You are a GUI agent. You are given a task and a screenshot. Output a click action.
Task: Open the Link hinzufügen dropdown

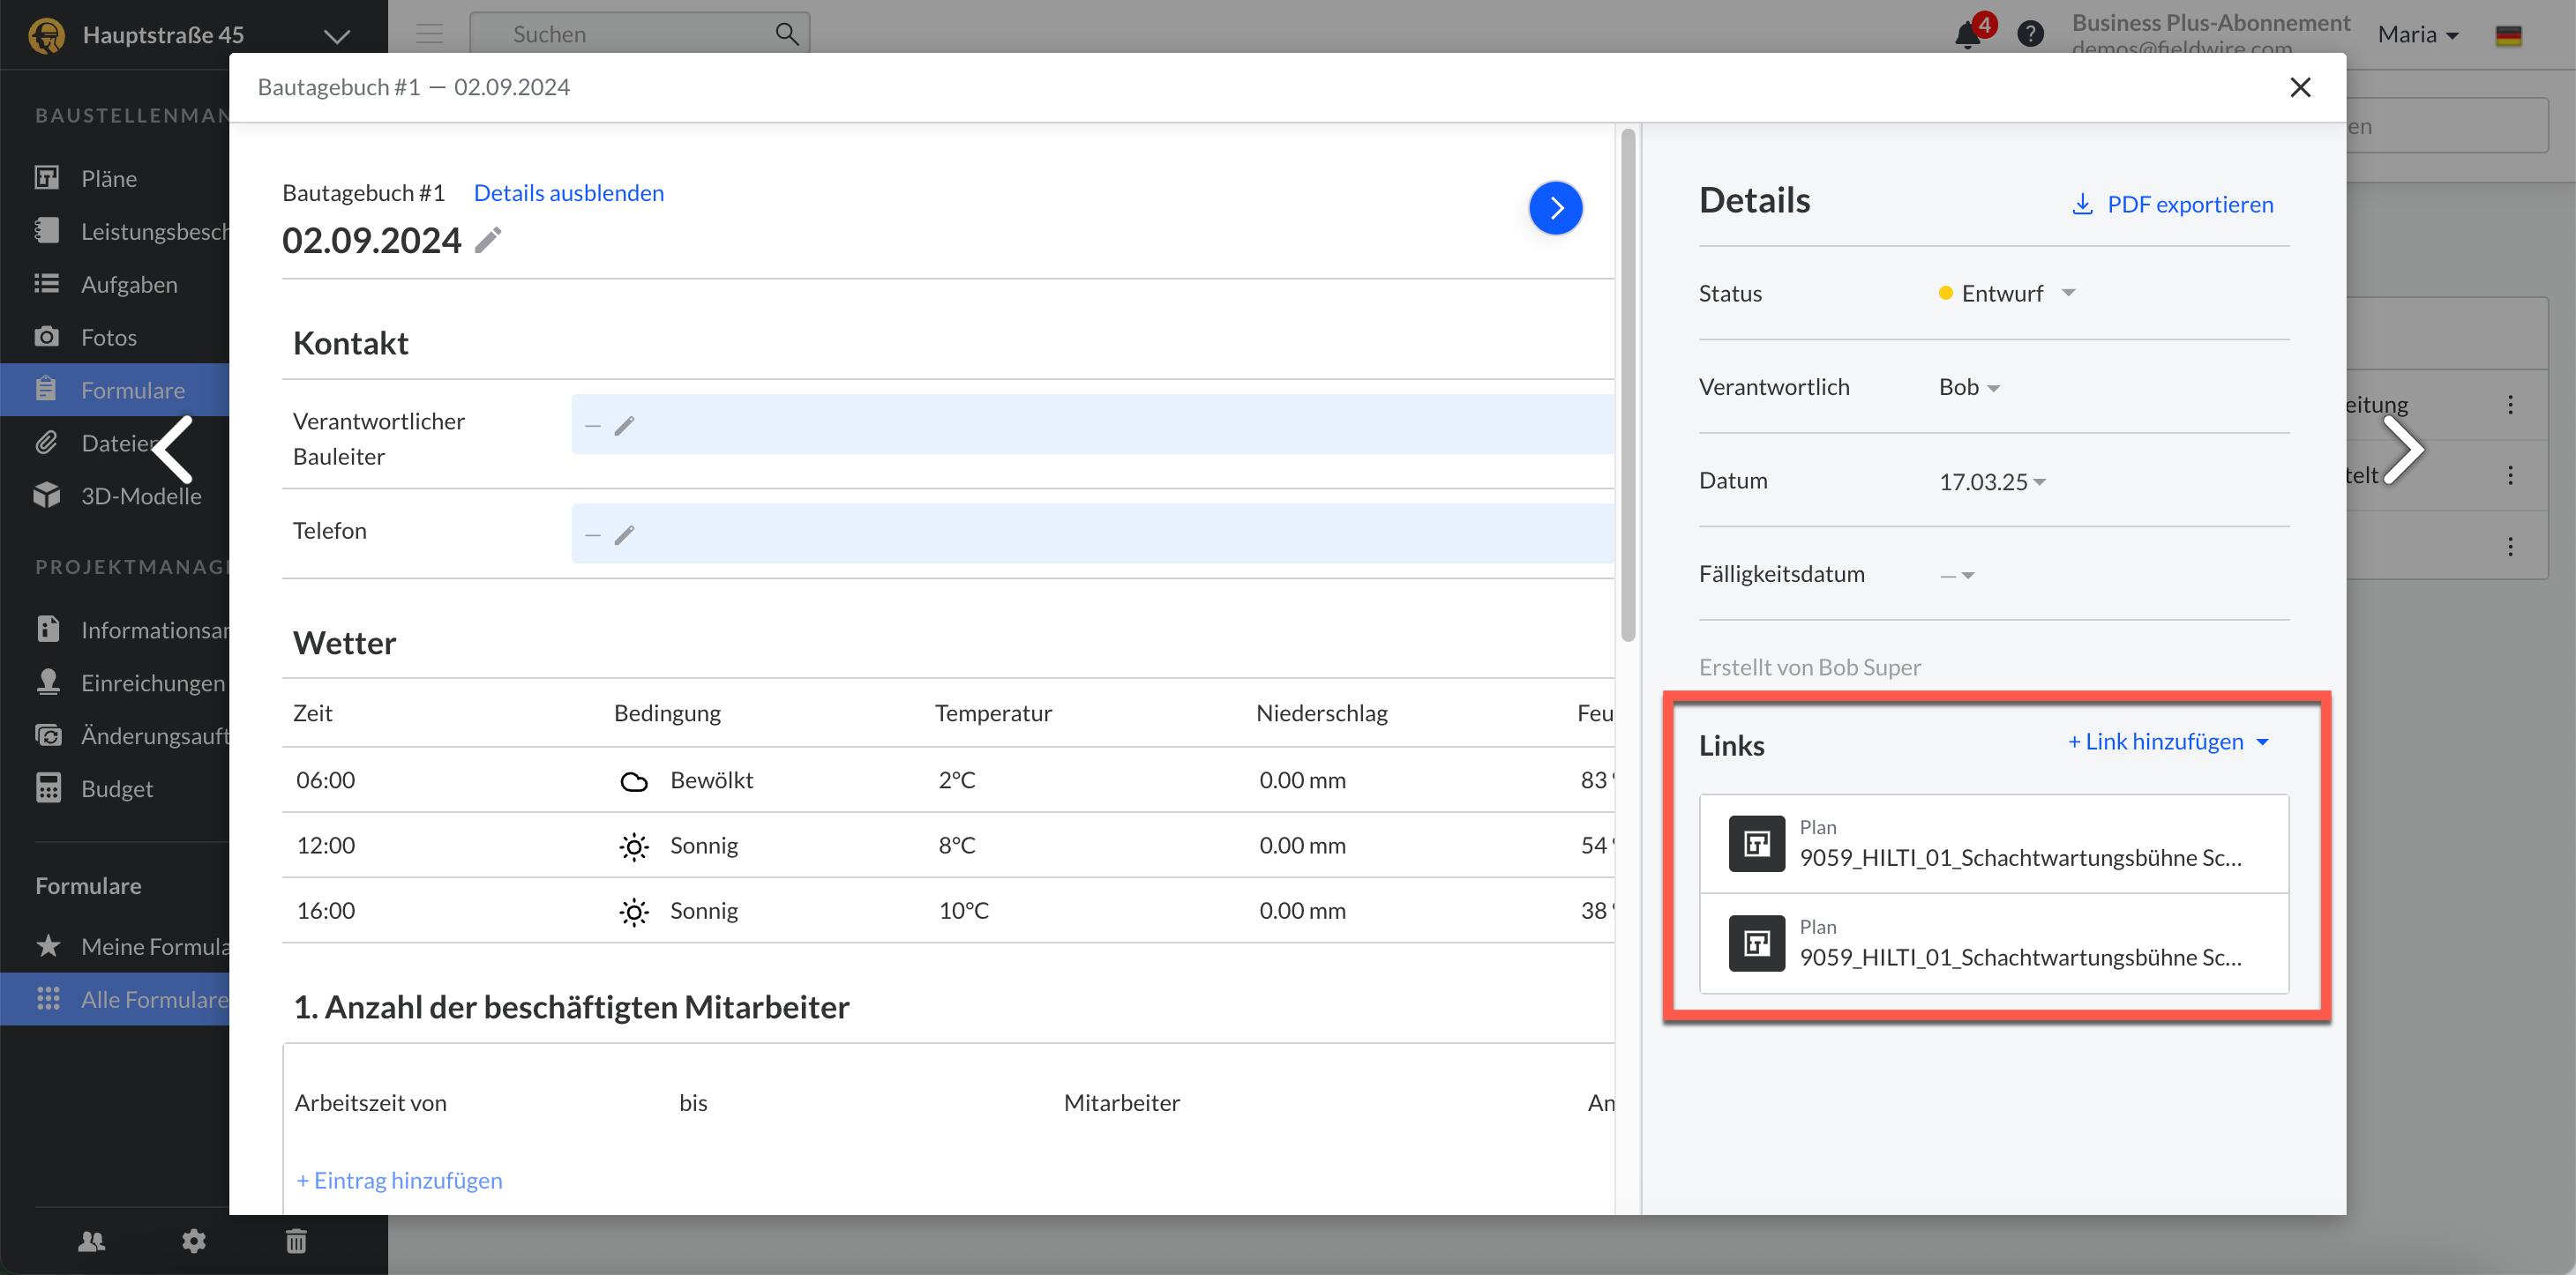tap(2167, 742)
